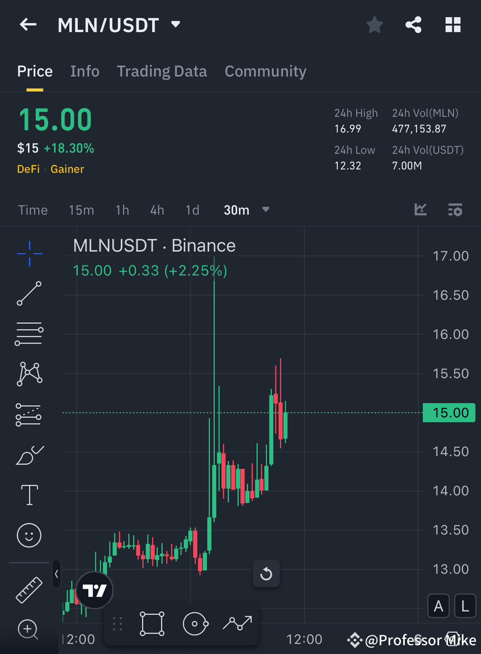Select the Brush drawing tool
The image size is (481, 654).
click(29, 455)
